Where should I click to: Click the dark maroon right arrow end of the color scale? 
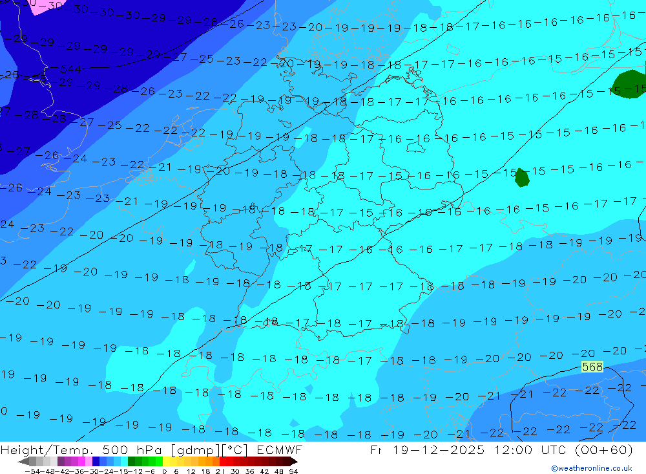293,461
